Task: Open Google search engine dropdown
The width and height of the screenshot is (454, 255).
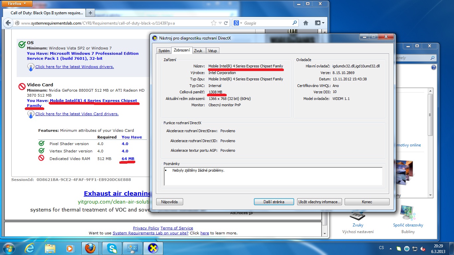Action: point(238,23)
